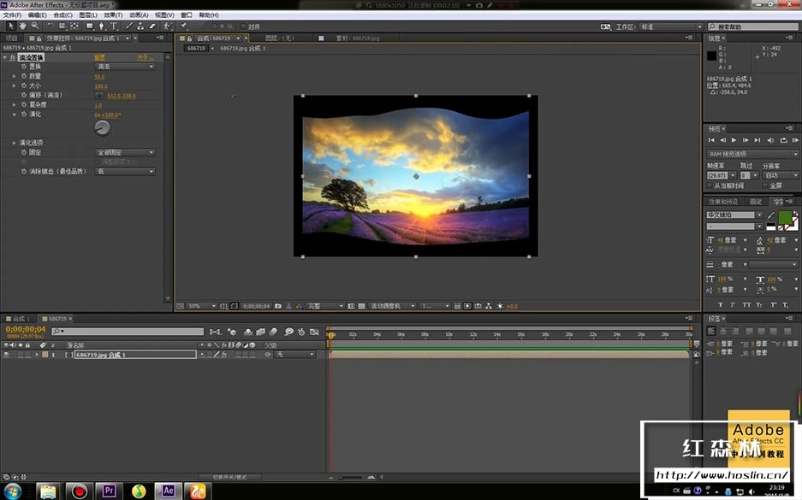Collapse the turbulent displace effect twirl arrow

pos(5,58)
